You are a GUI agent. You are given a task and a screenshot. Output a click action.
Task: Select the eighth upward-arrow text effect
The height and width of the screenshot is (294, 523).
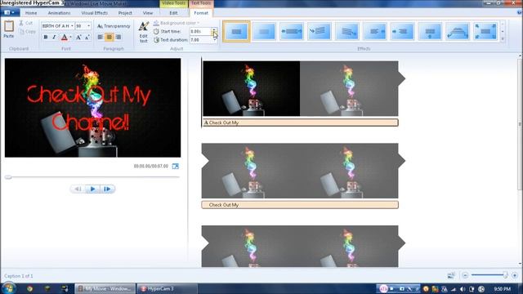[x=430, y=31]
